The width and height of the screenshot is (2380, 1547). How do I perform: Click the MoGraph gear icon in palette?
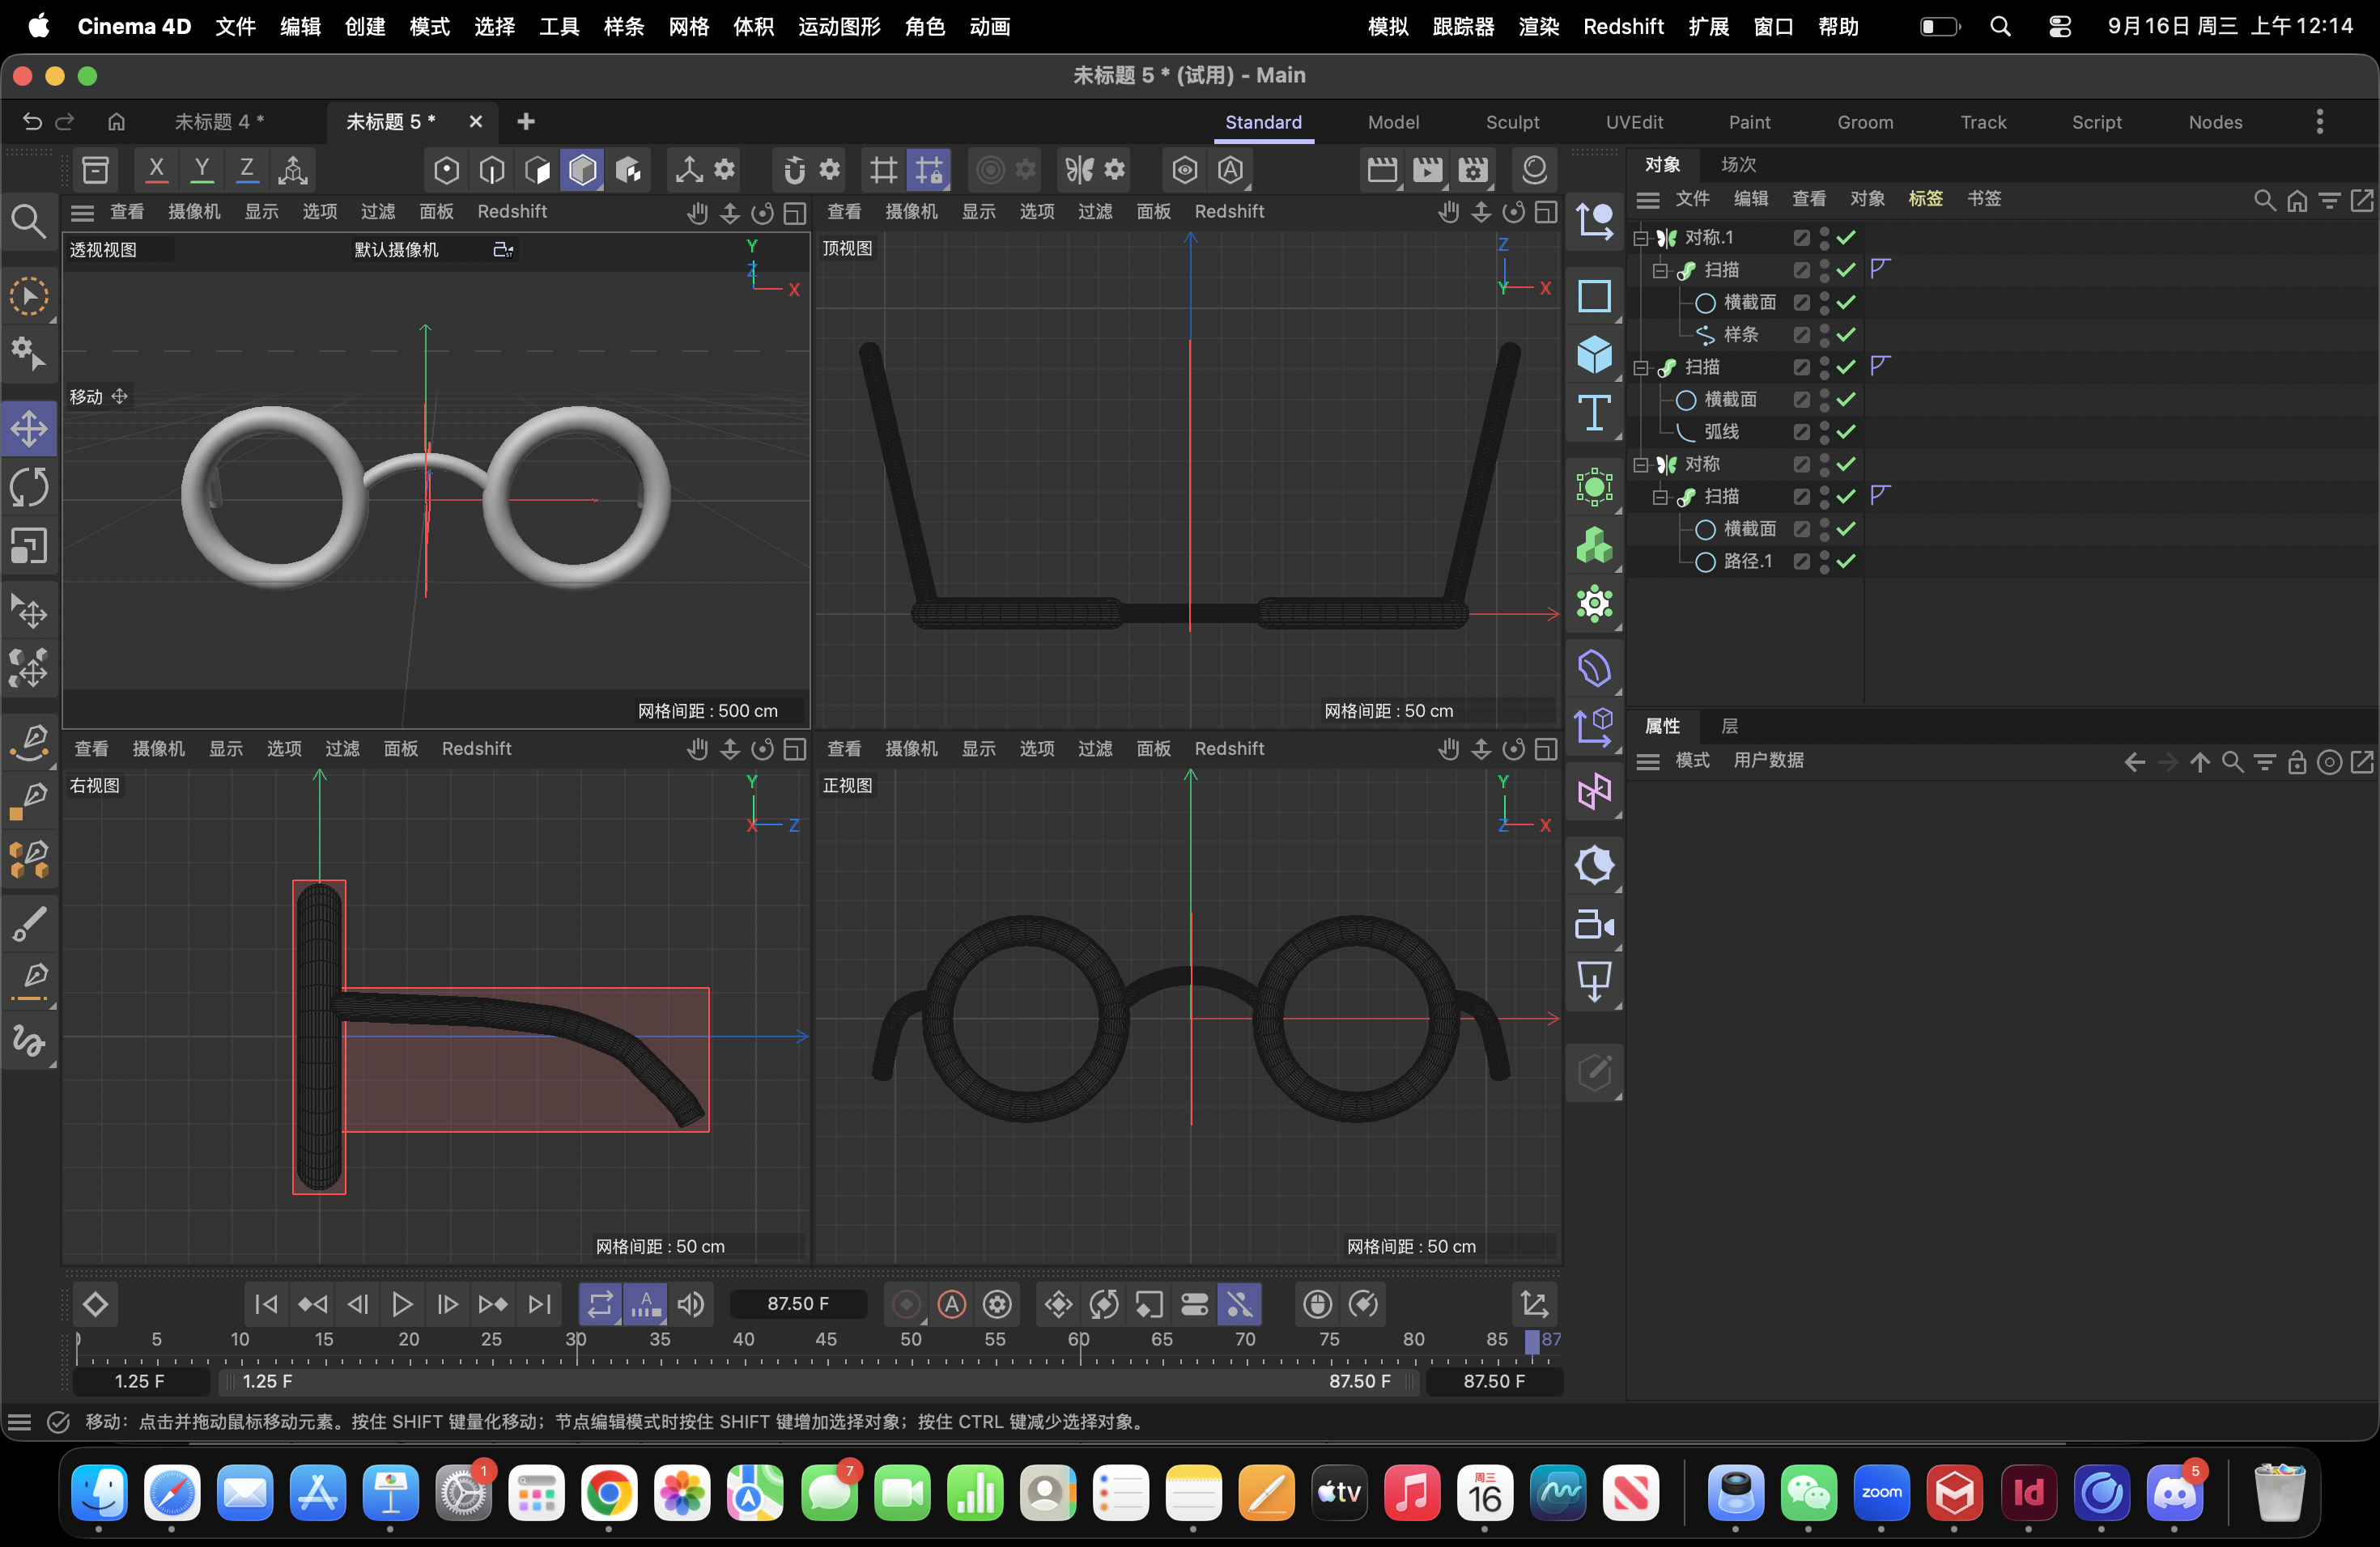click(x=1594, y=604)
